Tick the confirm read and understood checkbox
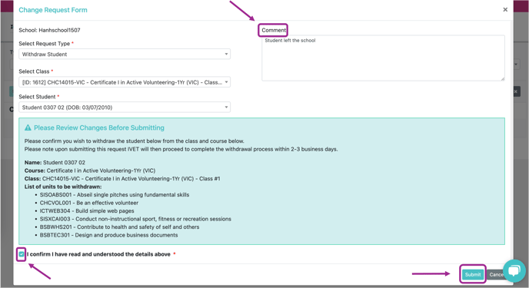The width and height of the screenshot is (529, 288). [22, 254]
